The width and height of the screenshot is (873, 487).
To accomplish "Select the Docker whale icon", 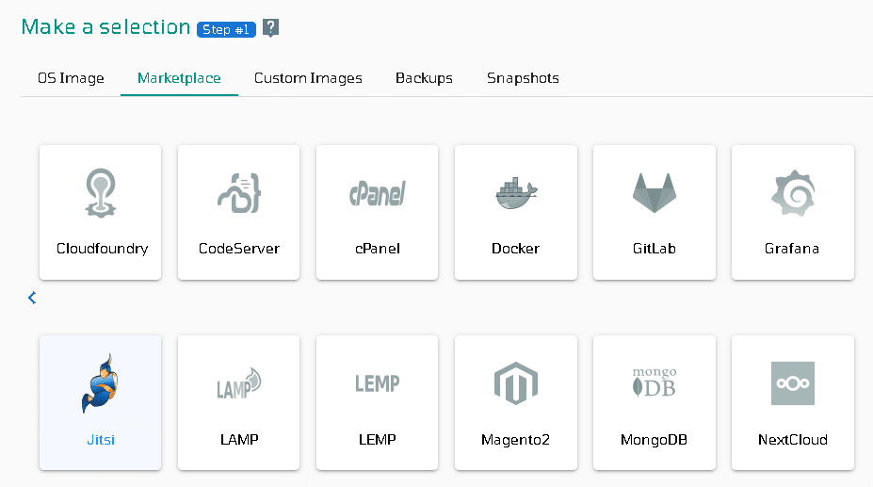I will [516, 193].
